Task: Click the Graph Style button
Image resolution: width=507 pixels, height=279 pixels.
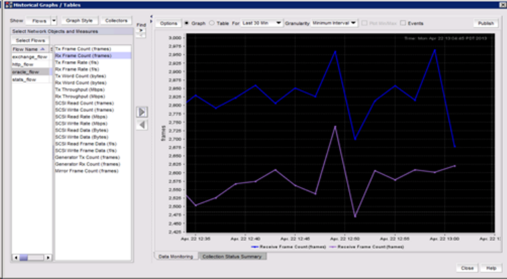Action: 79,21
